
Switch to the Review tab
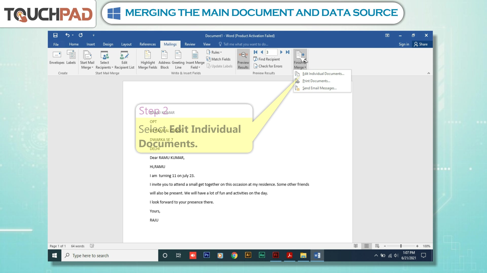(190, 44)
